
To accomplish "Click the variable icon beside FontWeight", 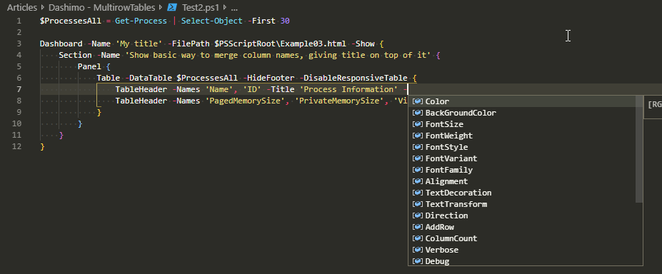I will pos(418,136).
